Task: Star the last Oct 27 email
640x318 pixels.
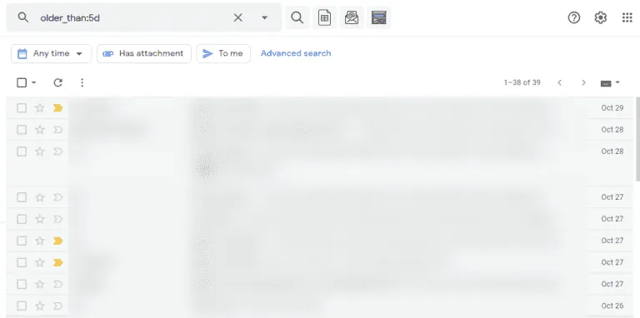Action: pyautogui.click(x=40, y=284)
